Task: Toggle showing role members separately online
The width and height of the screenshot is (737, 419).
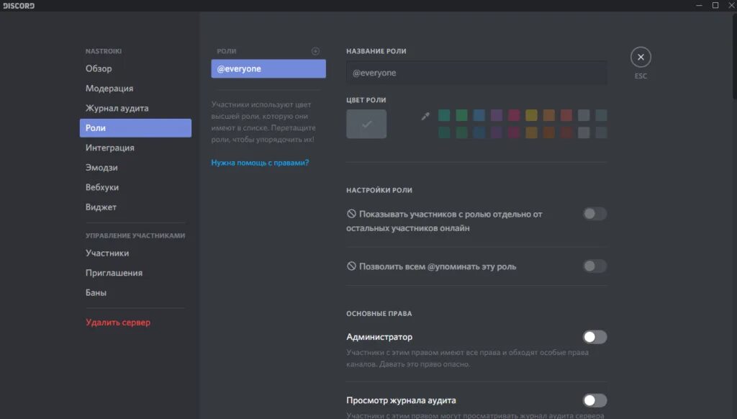Action: [x=594, y=214]
